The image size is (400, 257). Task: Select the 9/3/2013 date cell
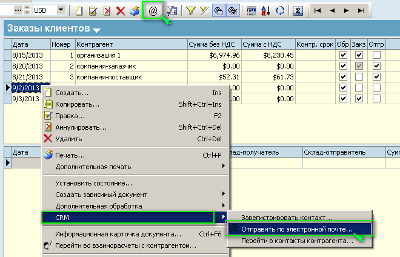pyautogui.click(x=26, y=99)
